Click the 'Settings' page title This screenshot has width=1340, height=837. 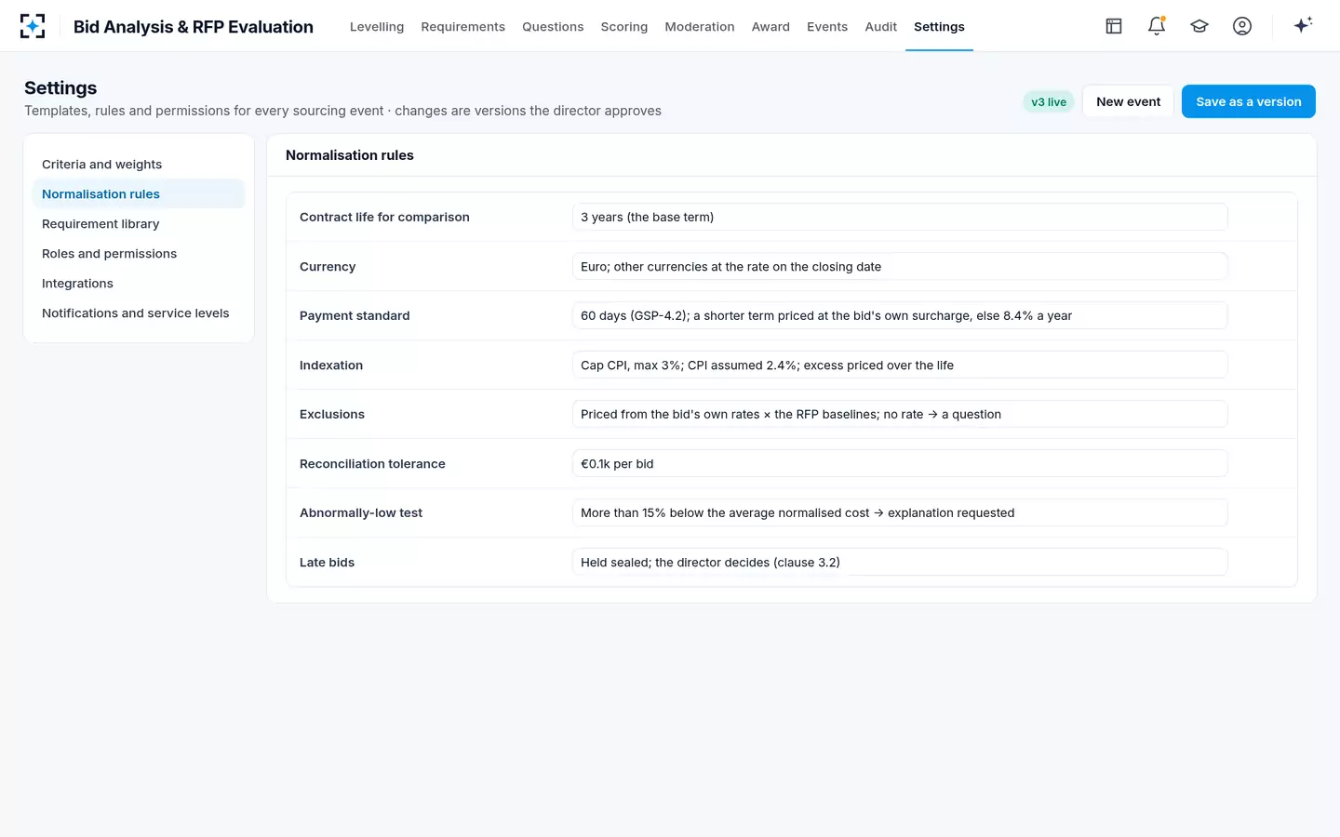coord(60,87)
